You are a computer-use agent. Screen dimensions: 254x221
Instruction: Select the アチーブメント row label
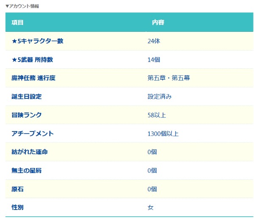point(32,134)
